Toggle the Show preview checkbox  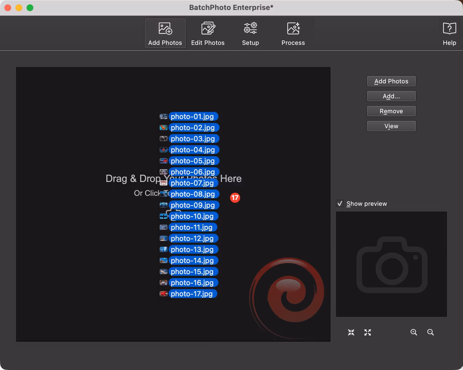340,204
